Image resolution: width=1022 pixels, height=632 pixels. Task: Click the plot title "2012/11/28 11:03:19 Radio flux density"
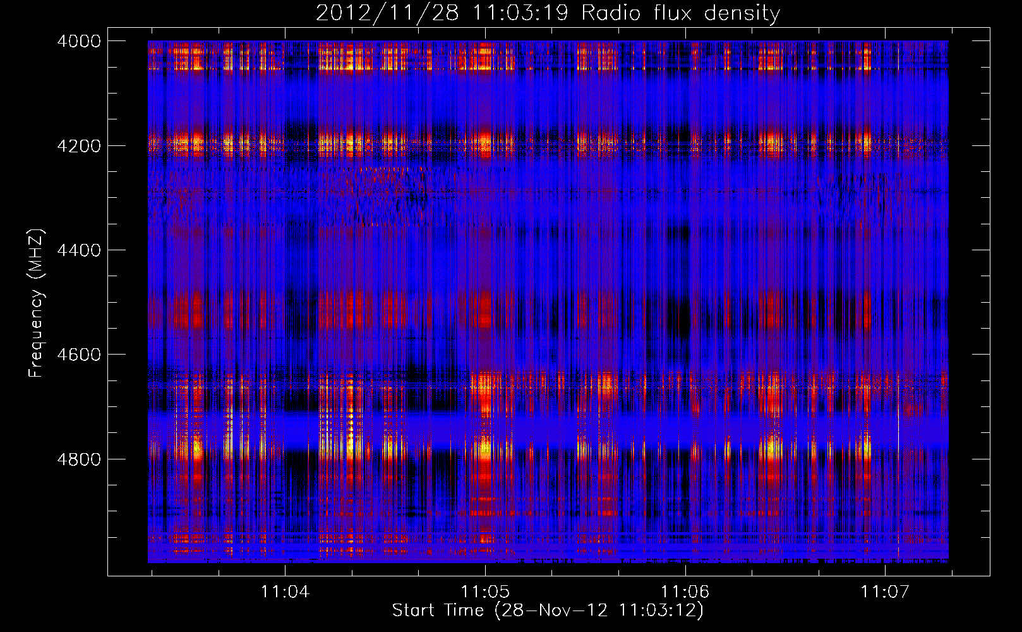[548, 13]
